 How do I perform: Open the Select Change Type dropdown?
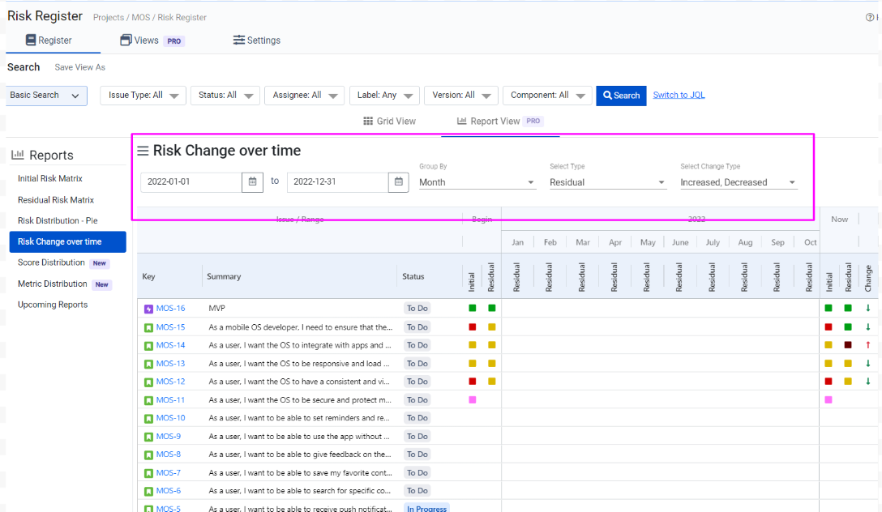(x=738, y=182)
